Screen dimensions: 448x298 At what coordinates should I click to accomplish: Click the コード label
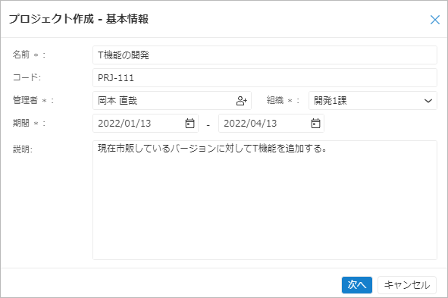[x=27, y=77]
